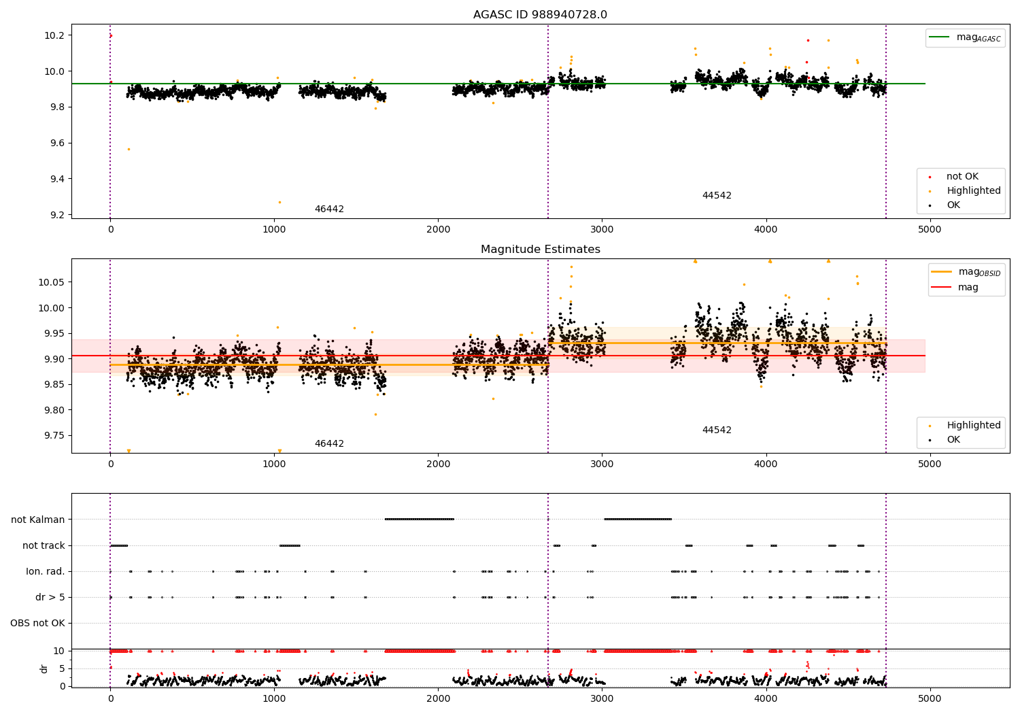Viewport: 1020px width, 714px height.
Task: Click obsid label 44542 in the Magnitude Estimates plot
Action: (717, 430)
